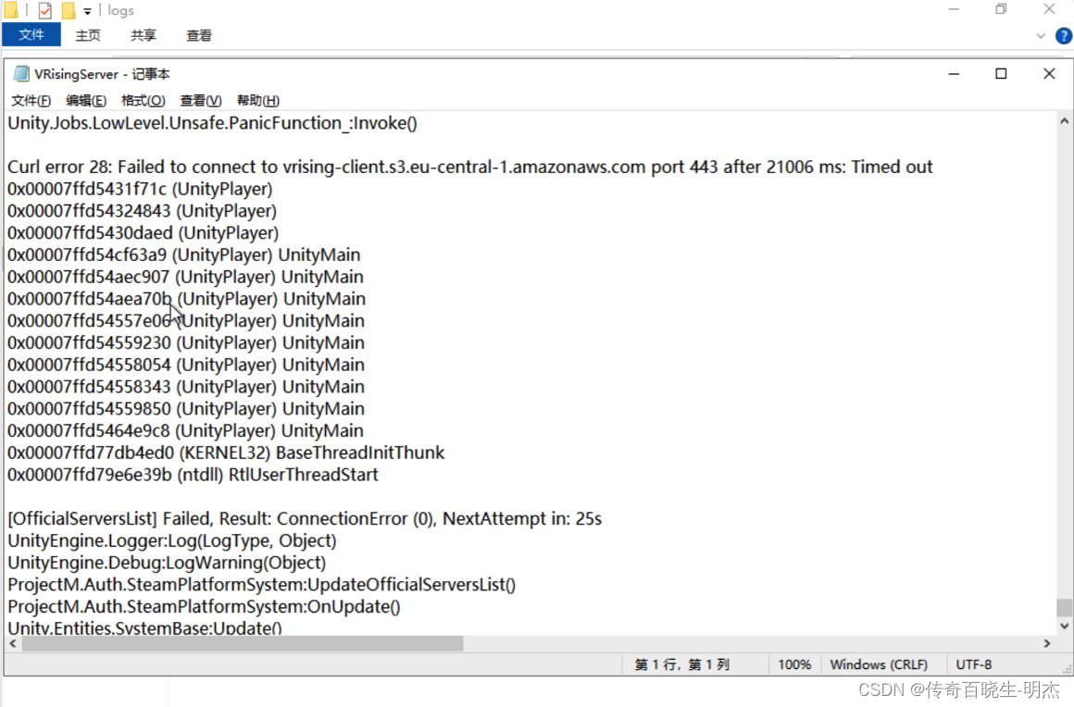Click the Unity.Jobs.LowLevel.Unsafe.PanicFunction line

coord(212,123)
